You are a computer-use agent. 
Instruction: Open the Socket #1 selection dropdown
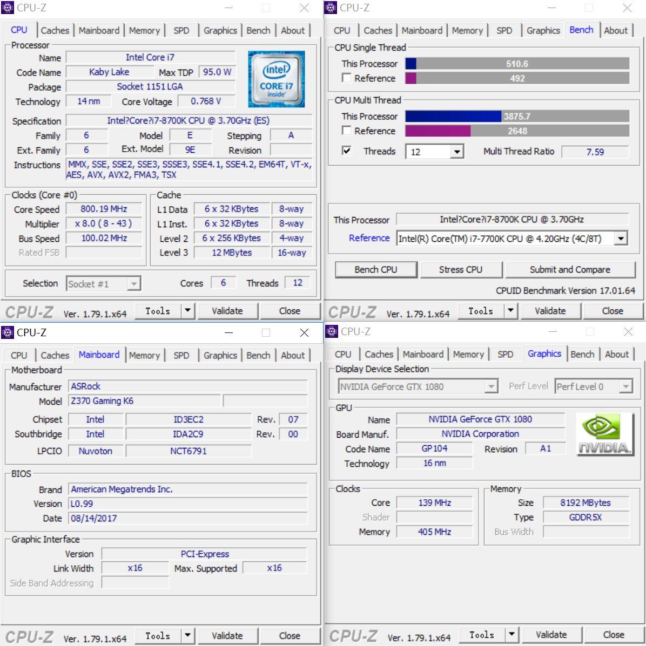(133, 284)
